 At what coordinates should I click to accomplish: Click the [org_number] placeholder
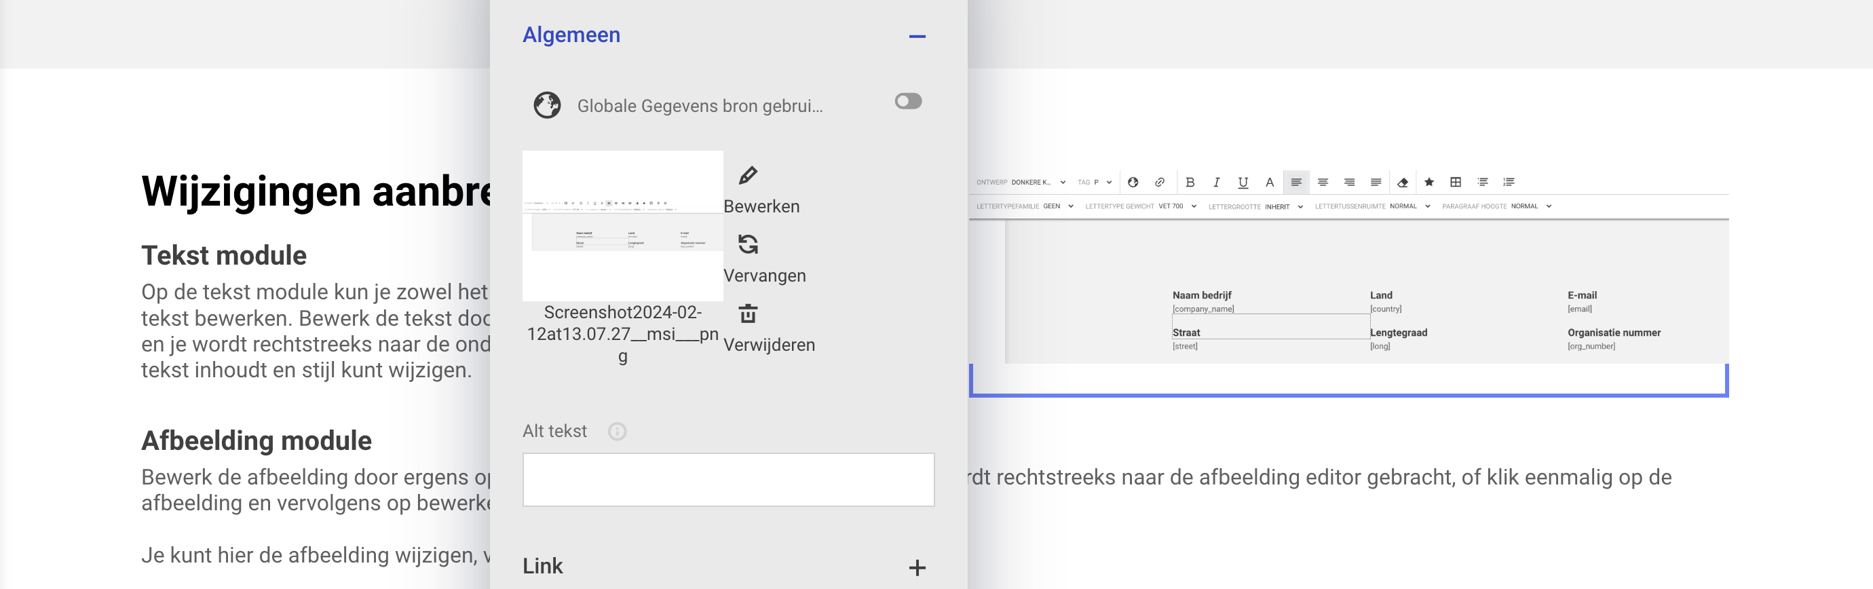[x=1591, y=346]
